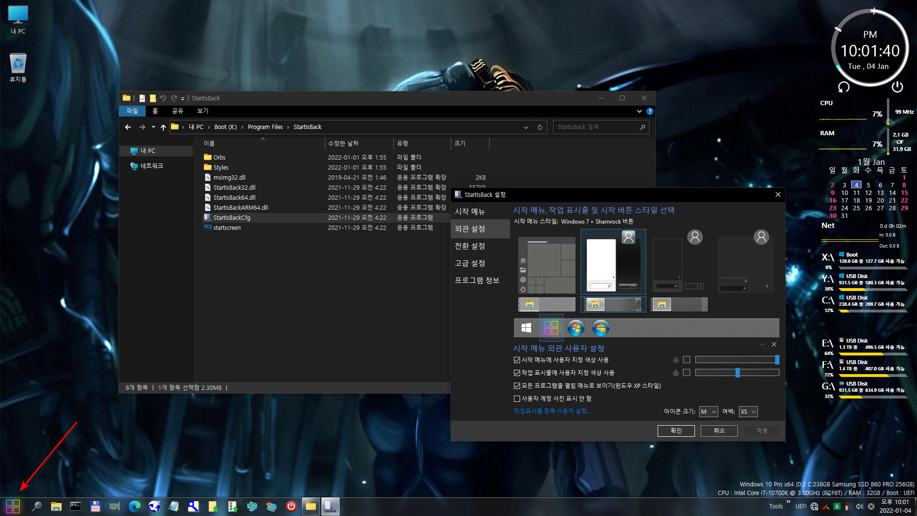Open the 고급 설정 settings tab
Viewport: 917px width, 516px height.
(x=480, y=263)
